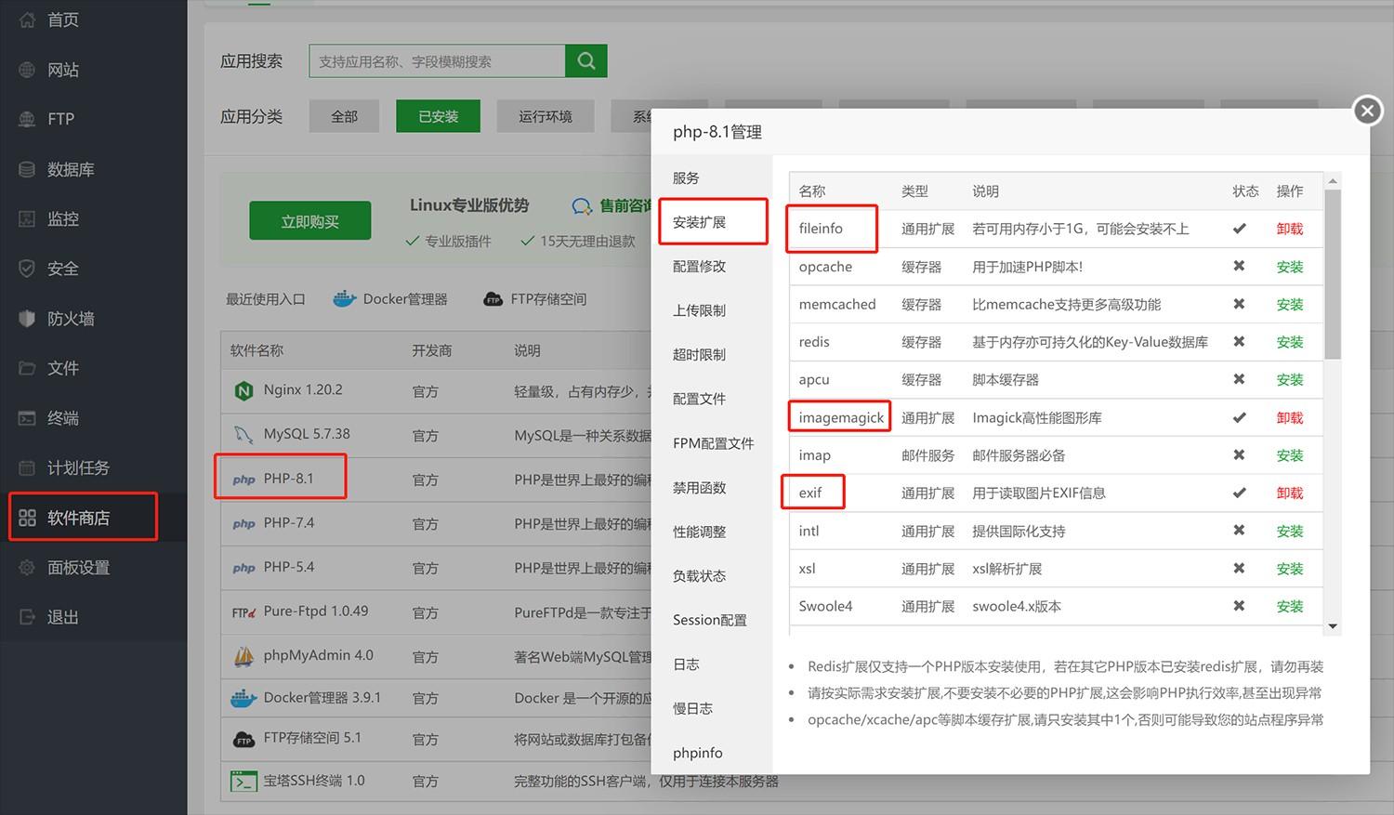Screen dimensions: 1394x815
Task: Click the php icon beside PHP-7.4
Action: pos(243,524)
